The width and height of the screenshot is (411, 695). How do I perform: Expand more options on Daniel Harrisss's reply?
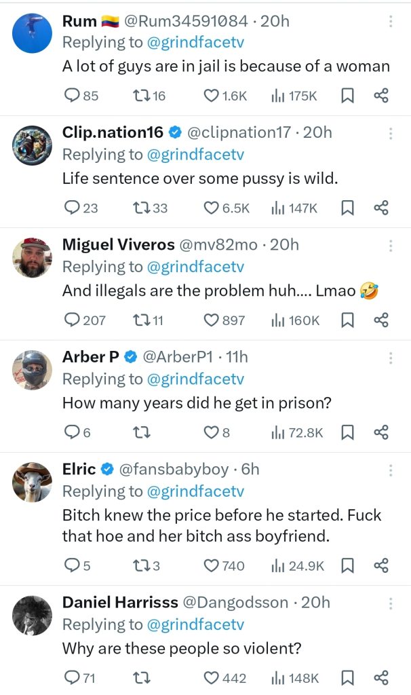point(391,603)
